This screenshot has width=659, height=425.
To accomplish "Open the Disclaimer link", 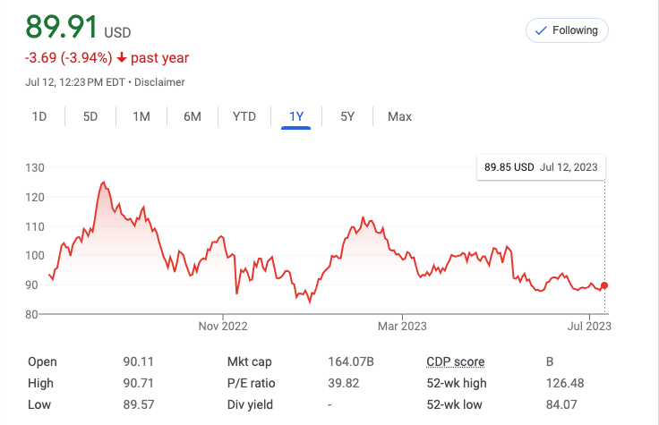I will pyautogui.click(x=159, y=82).
